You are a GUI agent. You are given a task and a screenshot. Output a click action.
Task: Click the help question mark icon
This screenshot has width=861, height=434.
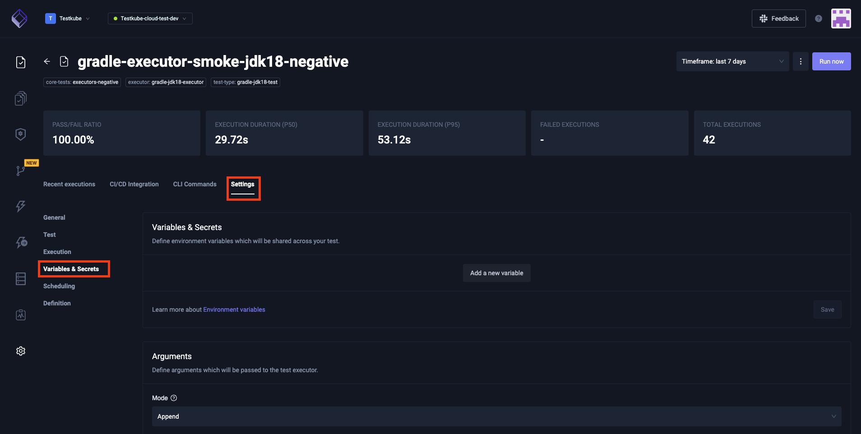(x=819, y=18)
